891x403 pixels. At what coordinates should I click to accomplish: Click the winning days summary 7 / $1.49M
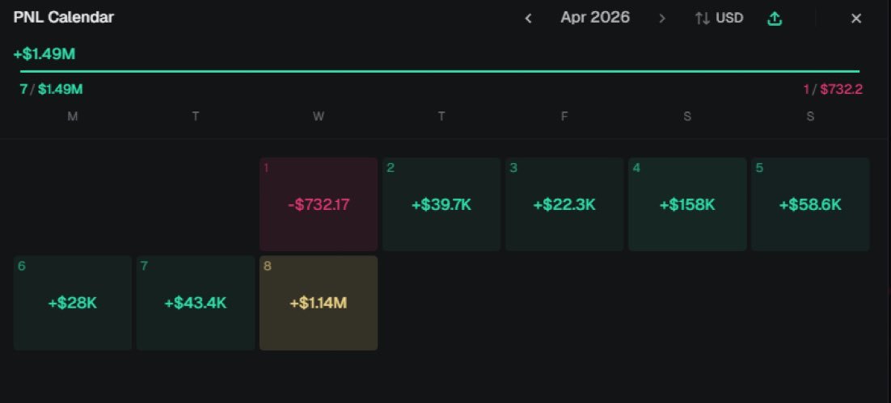[x=52, y=89]
